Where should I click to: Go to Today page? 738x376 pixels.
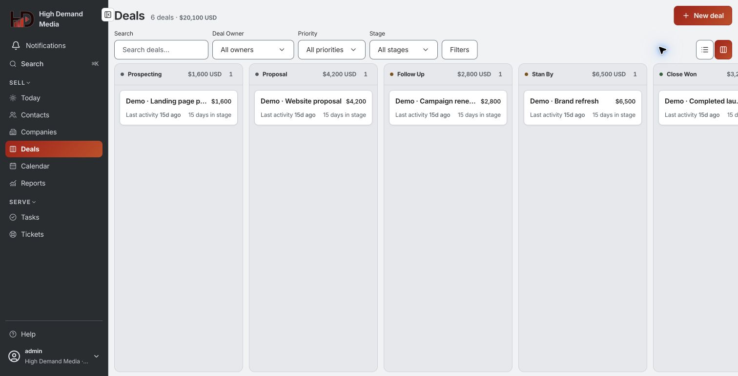tap(54, 98)
